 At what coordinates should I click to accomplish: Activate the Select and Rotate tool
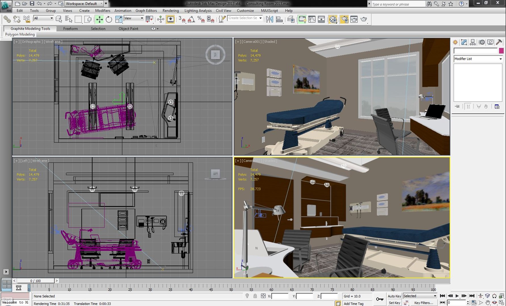[x=109, y=19]
